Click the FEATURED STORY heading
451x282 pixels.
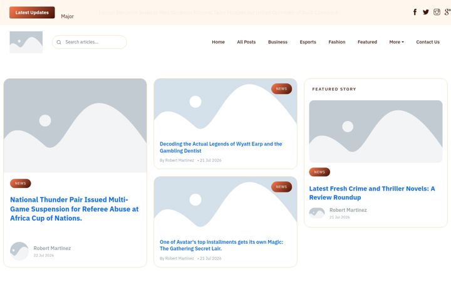click(334, 89)
